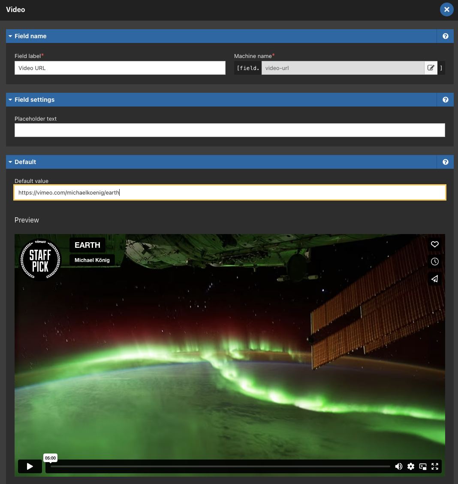Close the Video dialog
The image size is (458, 484).
click(x=446, y=9)
